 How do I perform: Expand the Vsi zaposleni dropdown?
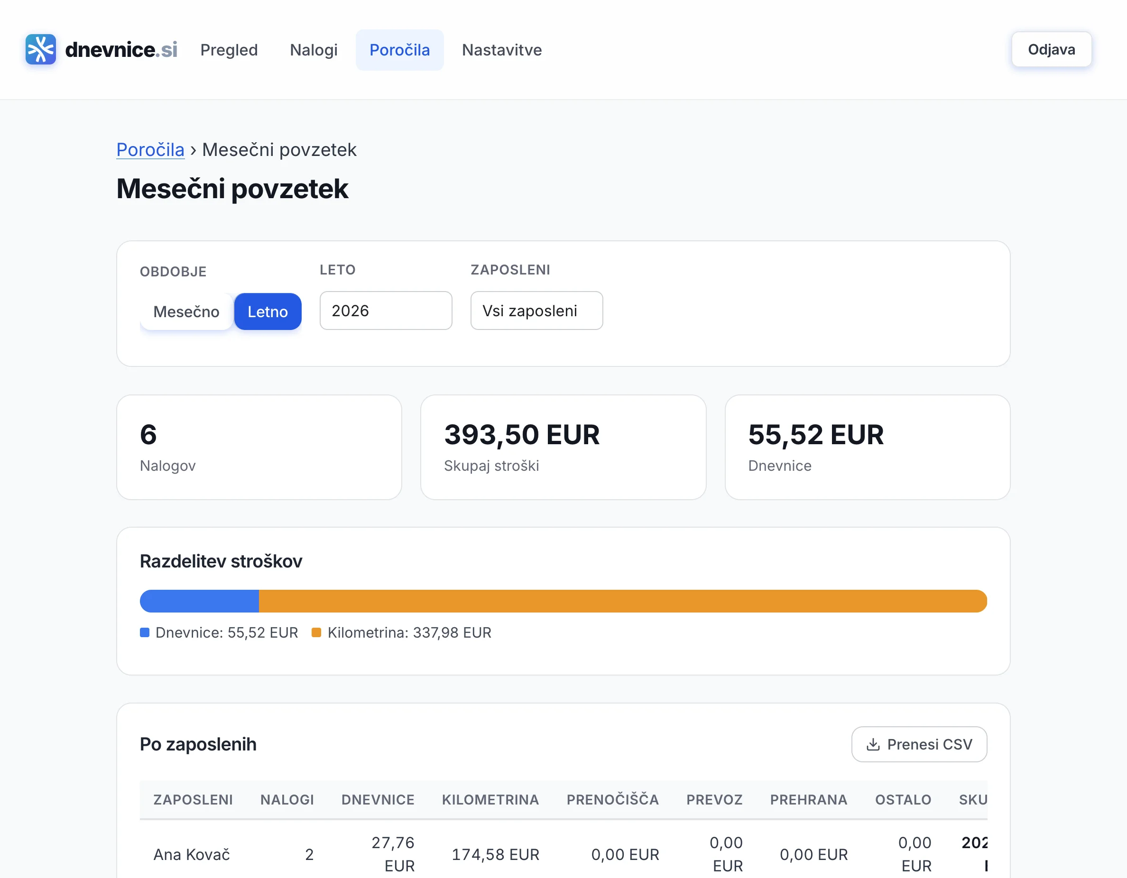(536, 311)
